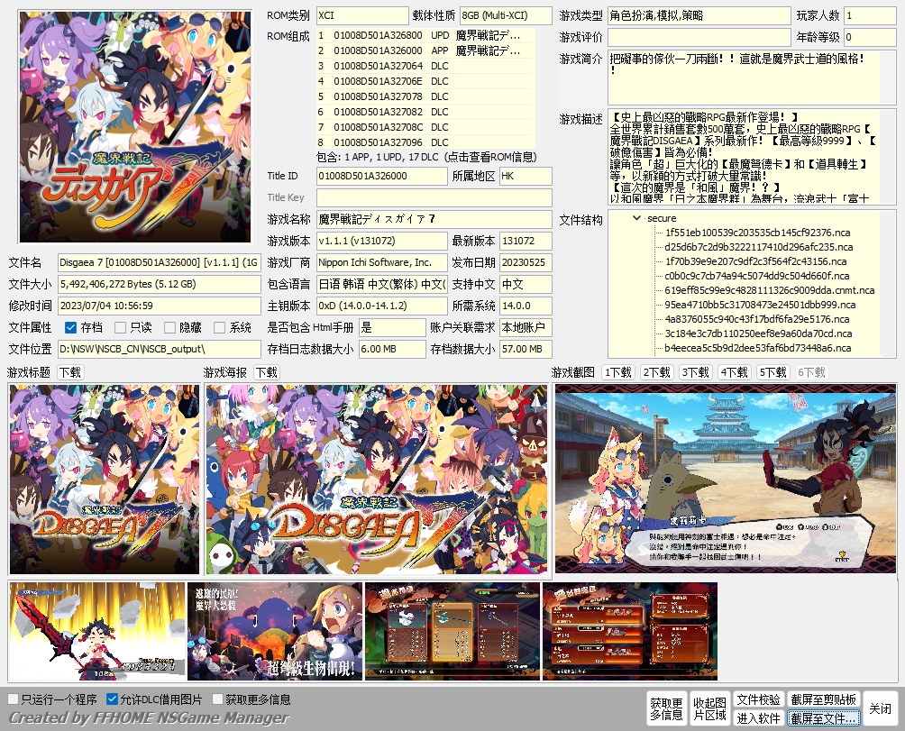Select the fourth orange menu screenshot thumbnail
Screen dimensions: 905x731
630,631
